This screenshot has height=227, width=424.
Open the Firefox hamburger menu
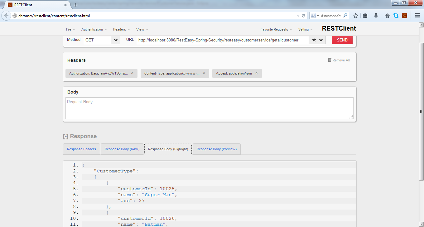coord(417,15)
